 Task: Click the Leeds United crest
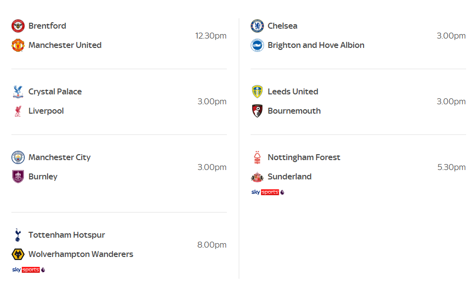(x=257, y=91)
